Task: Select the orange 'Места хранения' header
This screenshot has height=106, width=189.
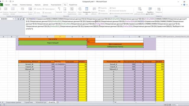Action: click(115, 44)
